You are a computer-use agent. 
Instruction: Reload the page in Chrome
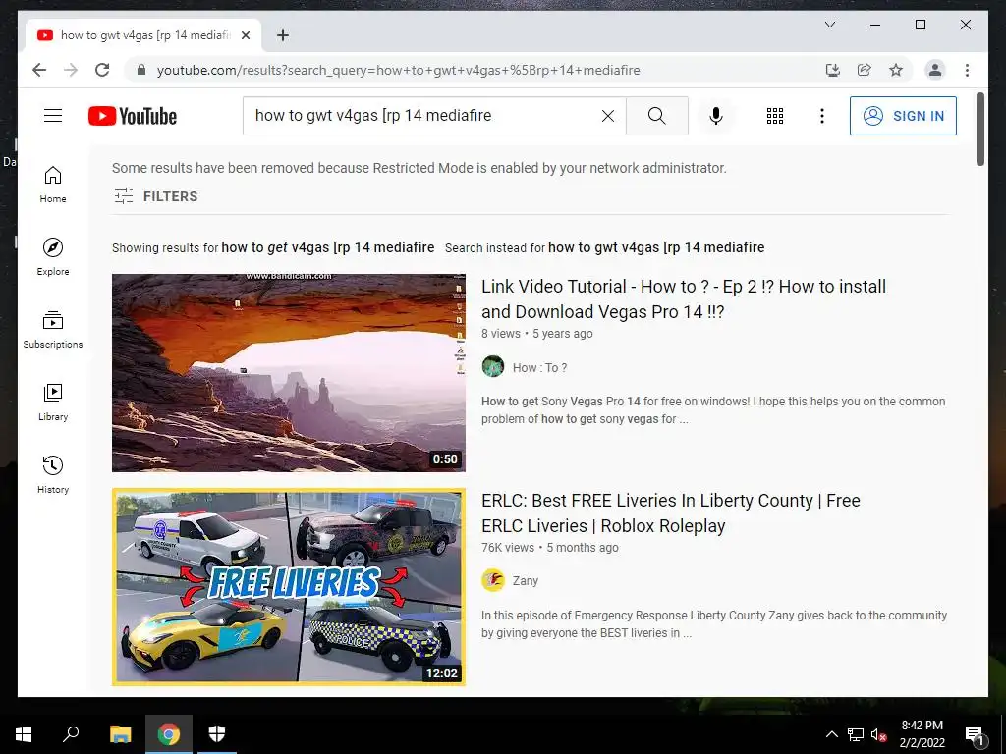coord(102,70)
